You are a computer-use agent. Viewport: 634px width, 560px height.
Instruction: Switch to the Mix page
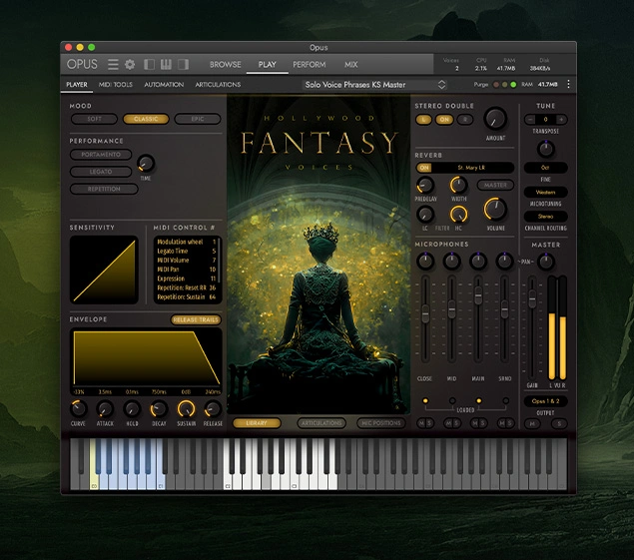click(351, 64)
